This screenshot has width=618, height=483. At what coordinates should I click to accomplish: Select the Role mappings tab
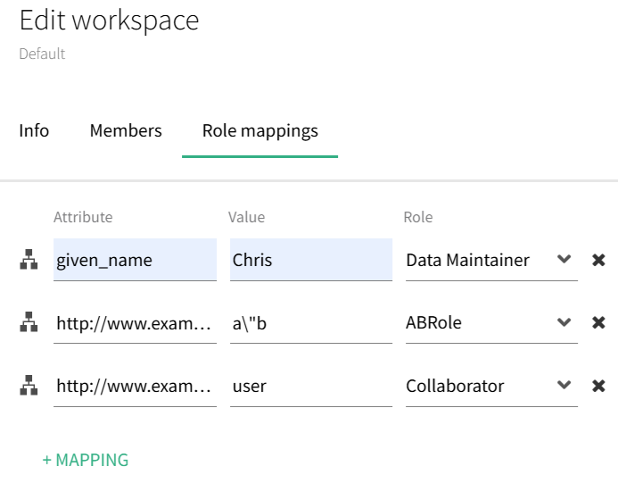[x=260, y=131]
